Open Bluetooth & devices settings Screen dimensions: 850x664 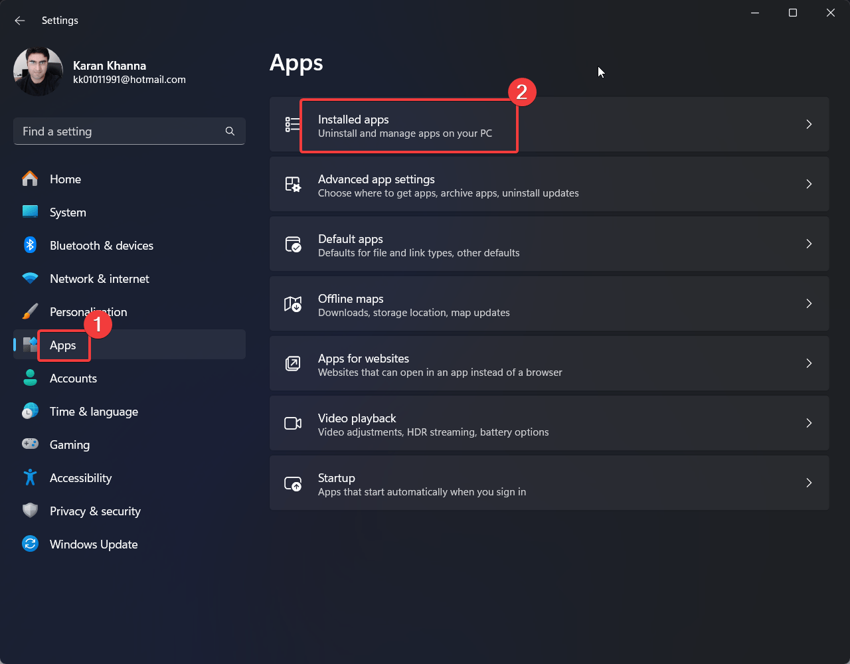(101, 245)
